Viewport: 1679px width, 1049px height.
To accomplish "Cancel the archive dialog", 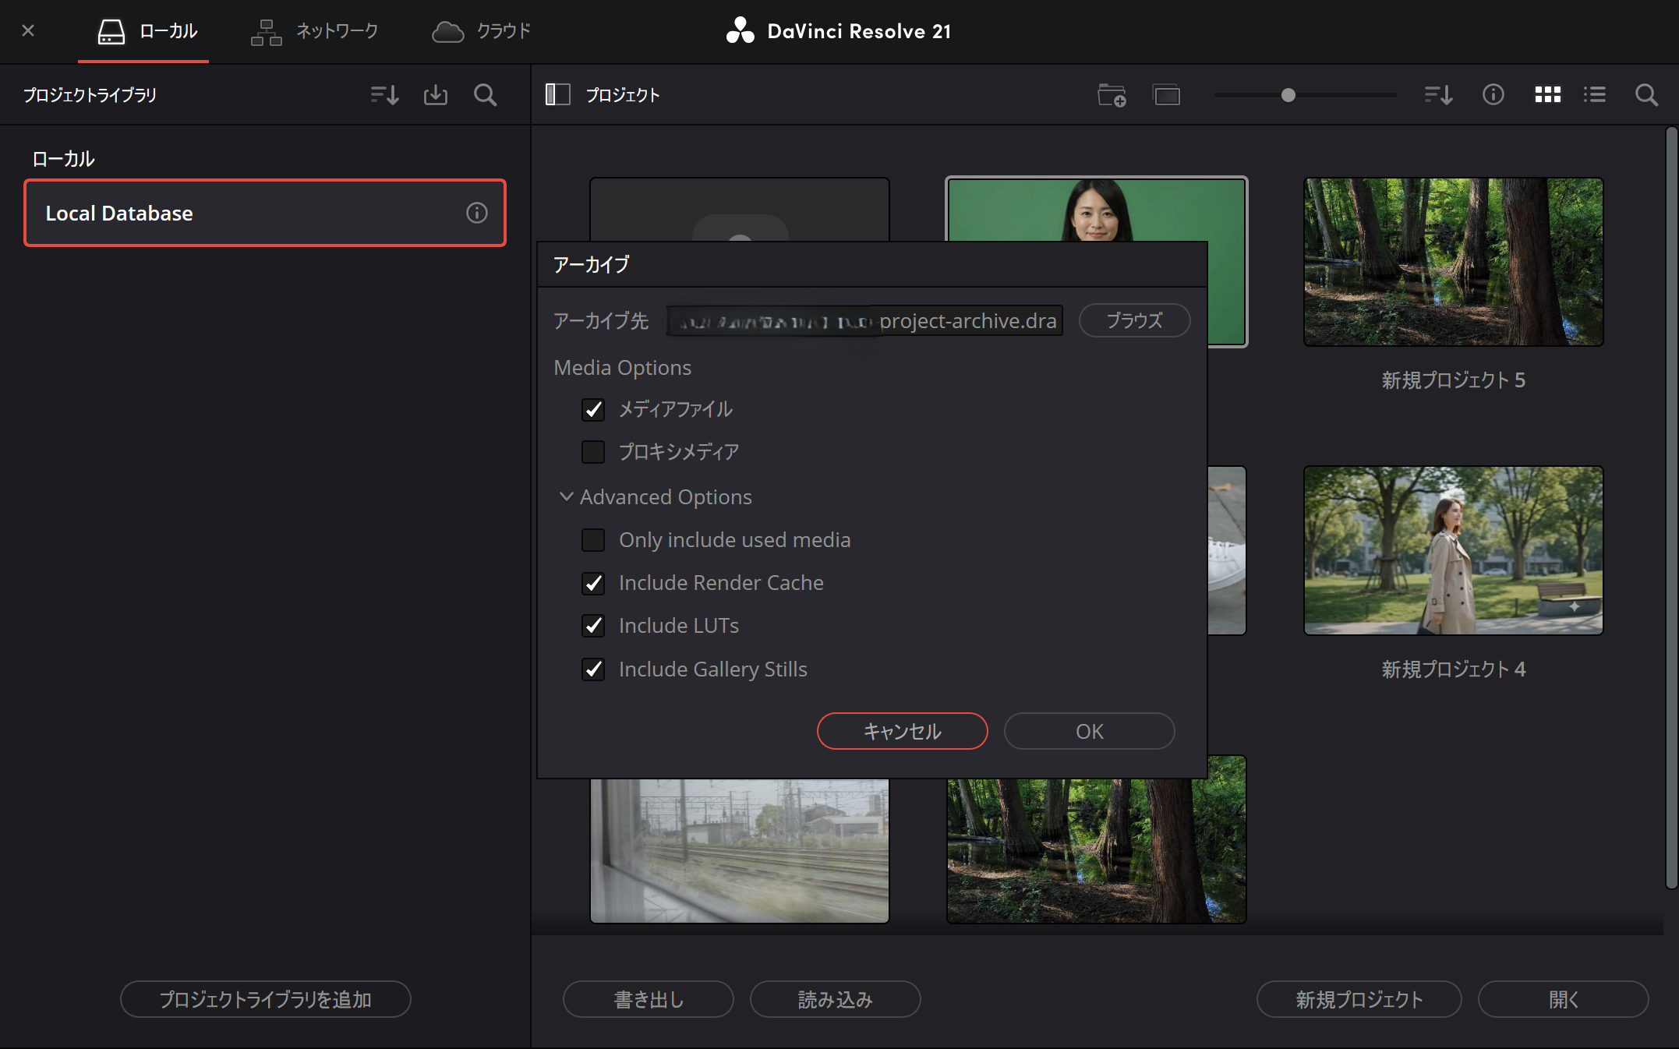I will point(902,731).
